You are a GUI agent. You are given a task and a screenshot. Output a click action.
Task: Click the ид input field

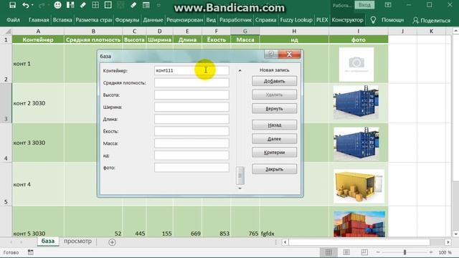pyautogui.click(x=191, y=156)
